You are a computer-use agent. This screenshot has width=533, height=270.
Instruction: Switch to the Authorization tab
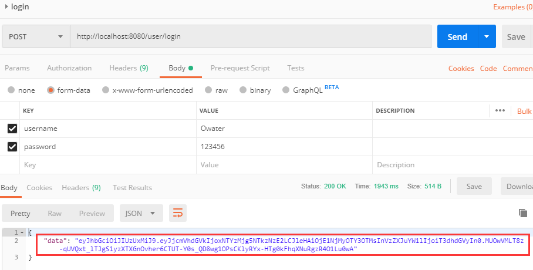69,68
